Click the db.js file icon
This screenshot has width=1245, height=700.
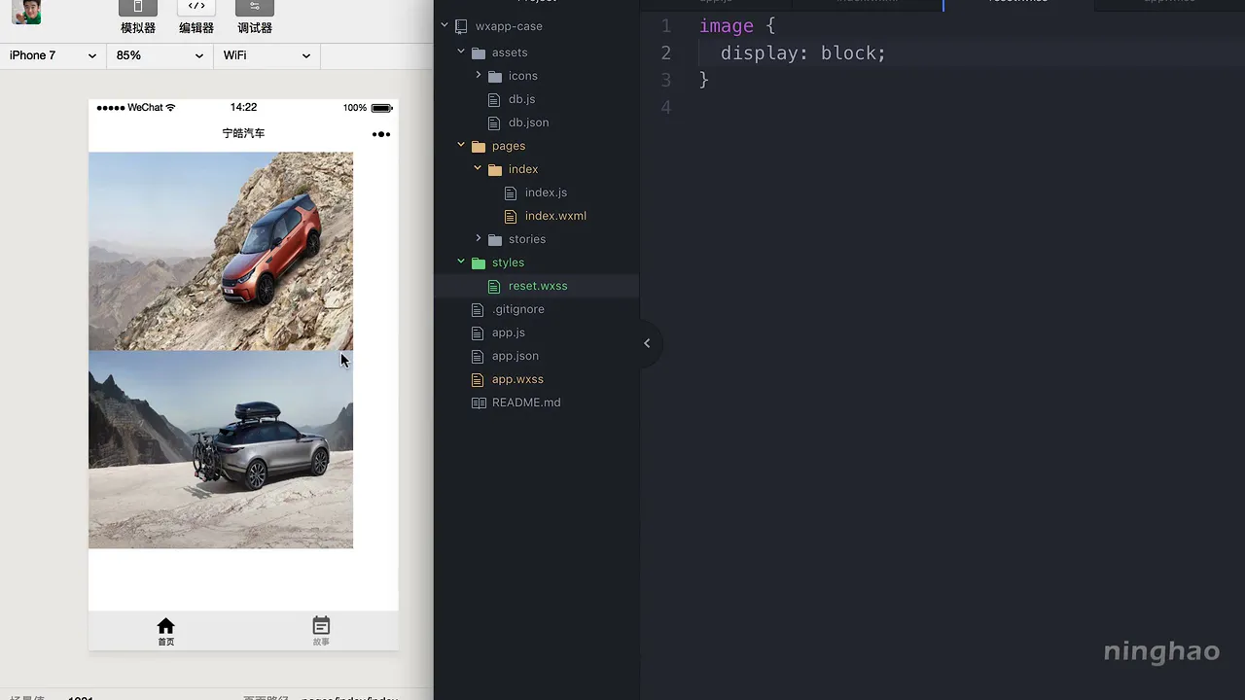pyautogui.click(x=493, y=99)
